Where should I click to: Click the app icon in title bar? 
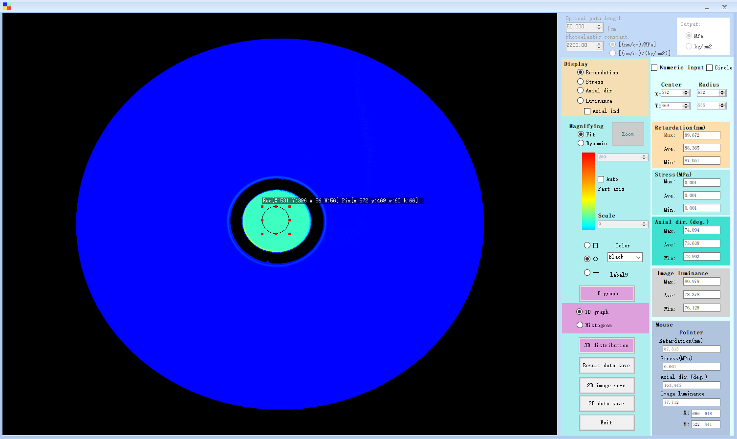click(6, 7)
